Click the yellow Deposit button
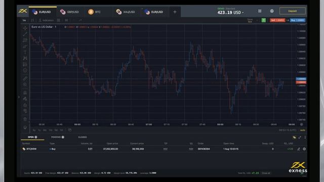 tap(293, 11)
